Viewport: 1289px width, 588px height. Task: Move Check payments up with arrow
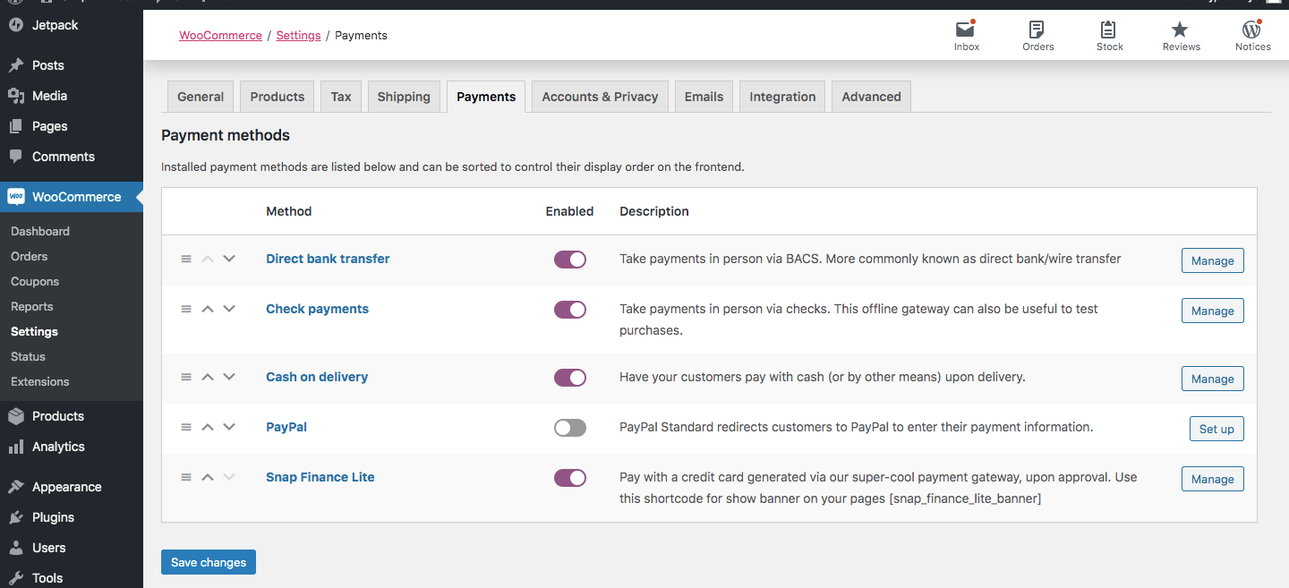click(208, 309)
